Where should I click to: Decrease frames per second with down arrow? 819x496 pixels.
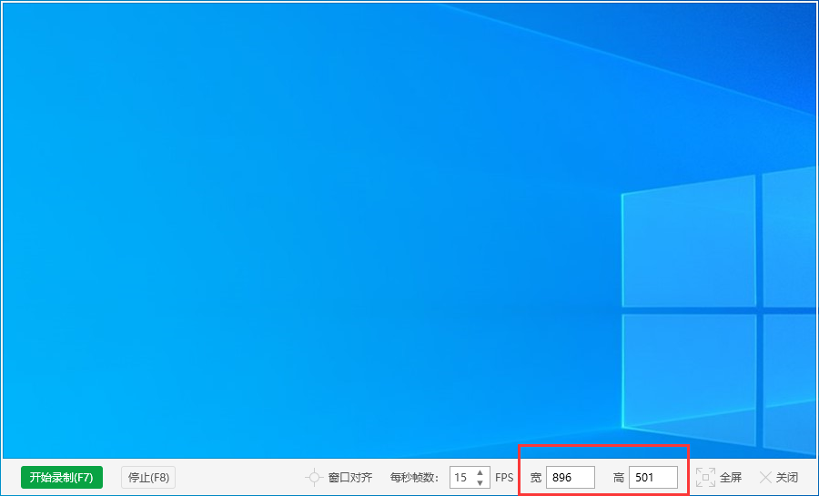click(480, 482)
